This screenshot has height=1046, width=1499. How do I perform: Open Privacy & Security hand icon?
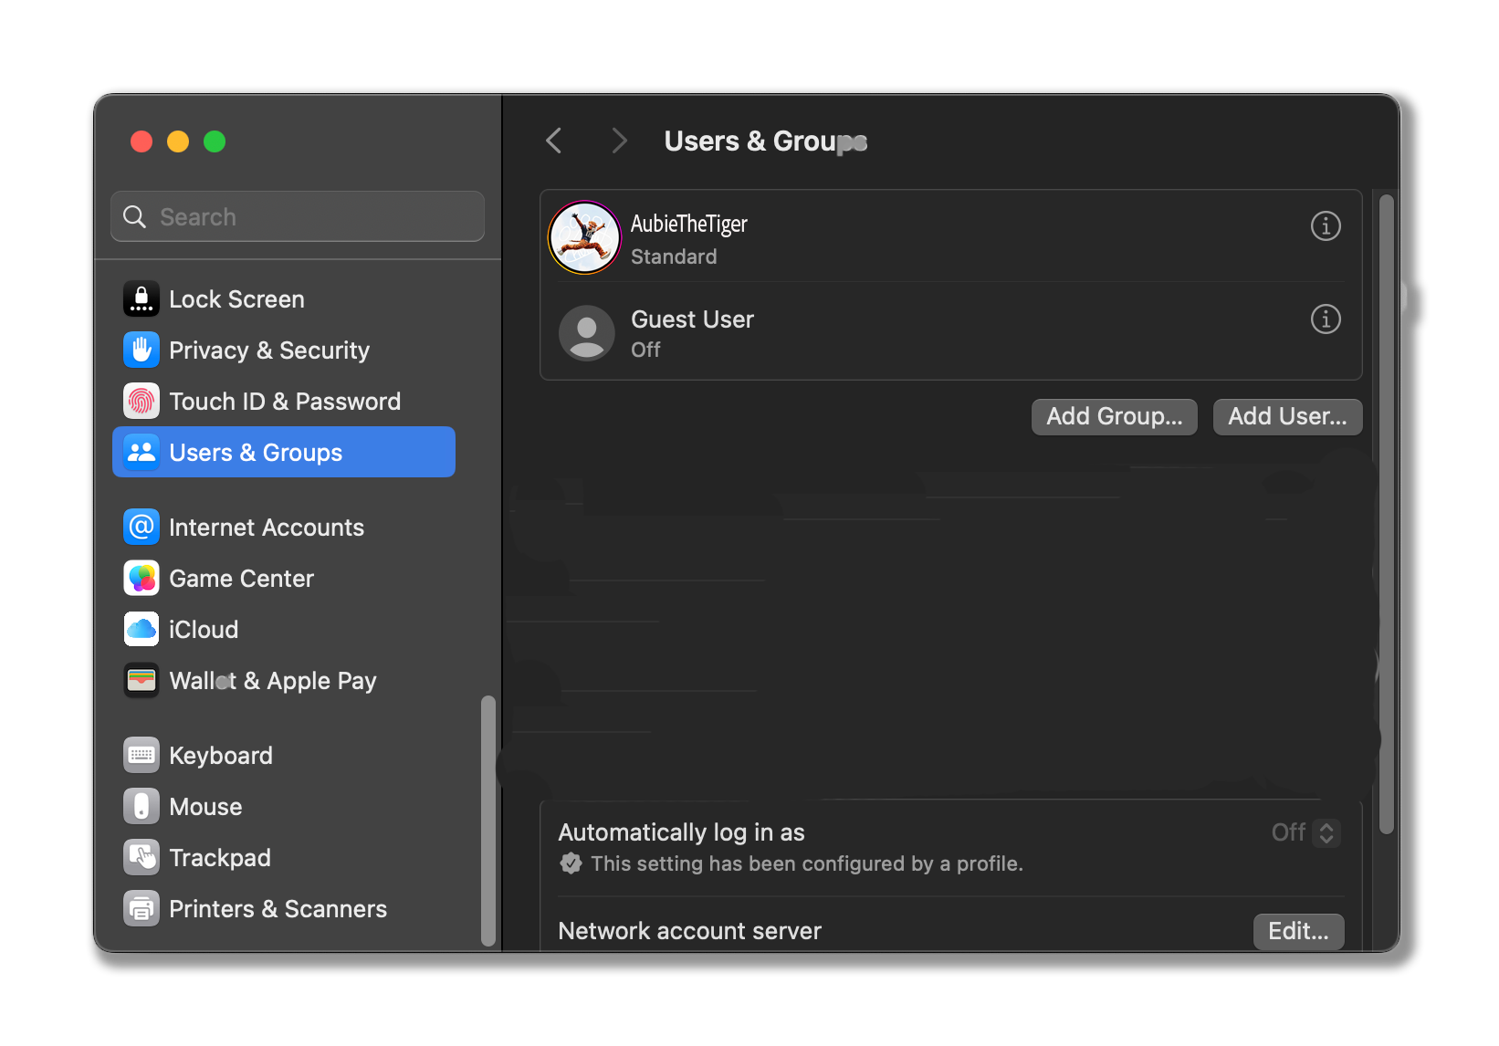[x=142, y=350]
